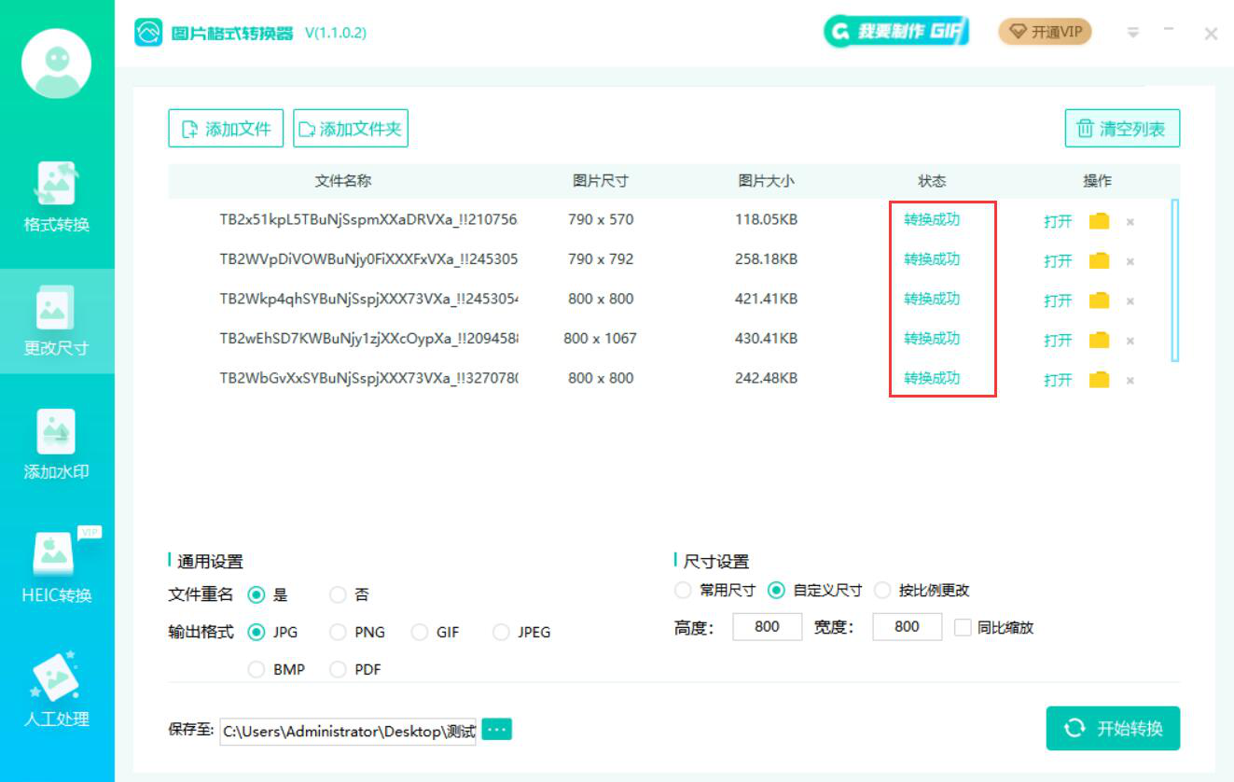Open the folder icon for the 118.05KB file
This screenshot has width=1234, height=782.
pyautogui.click(x=1100, y=221)
